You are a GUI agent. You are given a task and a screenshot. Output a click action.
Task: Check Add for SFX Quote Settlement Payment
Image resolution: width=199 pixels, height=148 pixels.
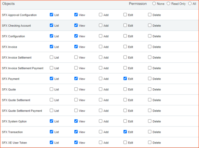pyautogui.click(x=100, y=111)
